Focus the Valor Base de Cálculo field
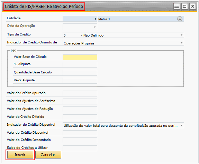 80,57
